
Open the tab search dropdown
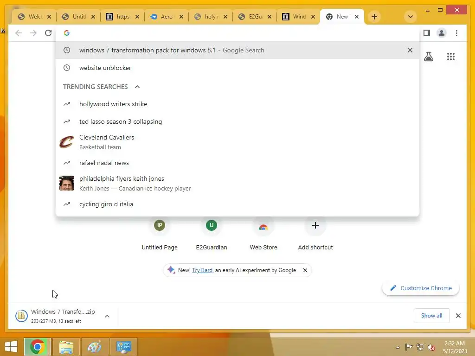[x=410, y=17]
